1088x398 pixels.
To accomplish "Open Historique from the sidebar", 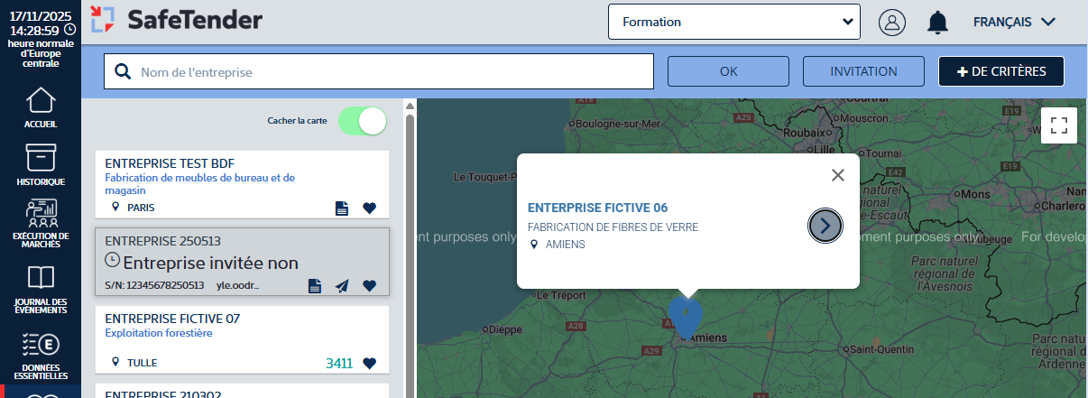I will coord(41,164).
